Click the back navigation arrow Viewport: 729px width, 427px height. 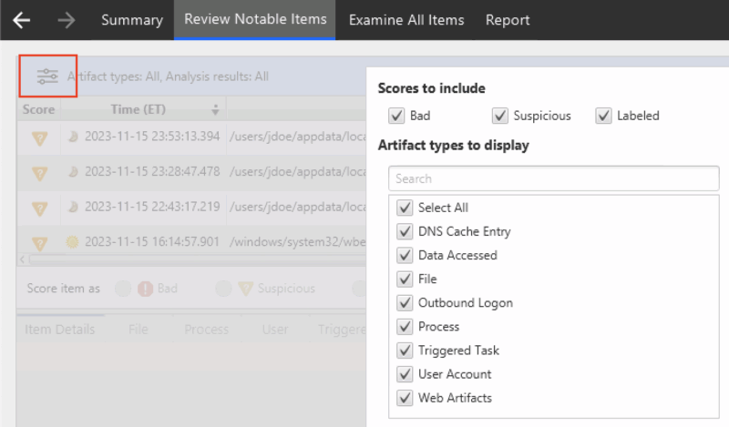click(x=22, y=20)
